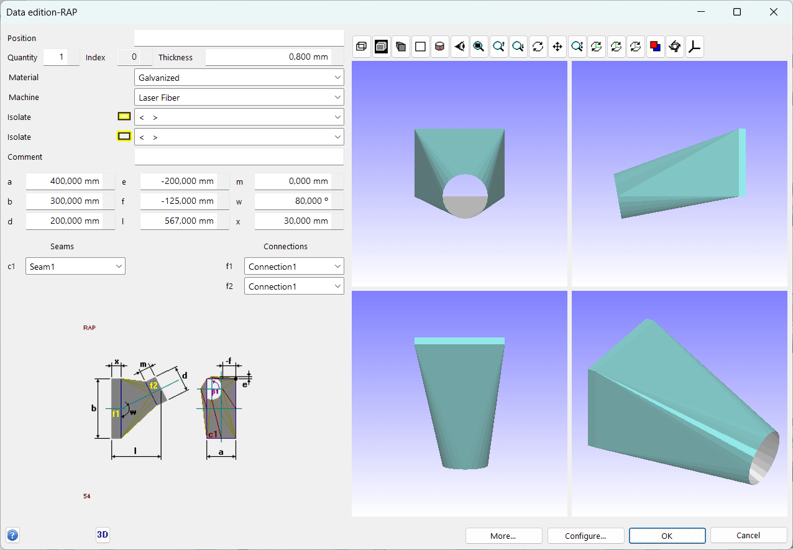The image size is (793, 550).
Task: Toggle the coordinate axes icon
Action: click(694, 47)
